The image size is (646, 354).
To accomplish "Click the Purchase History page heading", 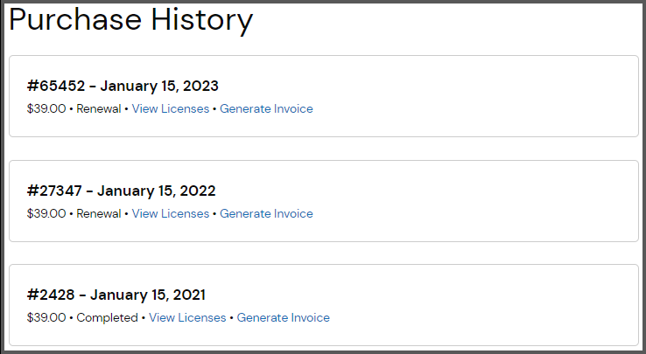I will pyautogui.click(x=131, y=20).
